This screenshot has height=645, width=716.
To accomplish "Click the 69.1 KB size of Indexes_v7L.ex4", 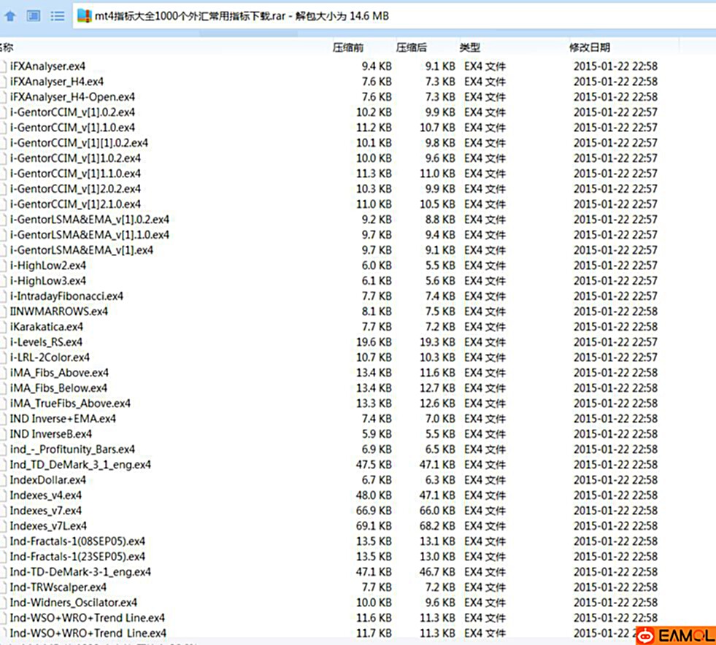I will pos(374,526).
